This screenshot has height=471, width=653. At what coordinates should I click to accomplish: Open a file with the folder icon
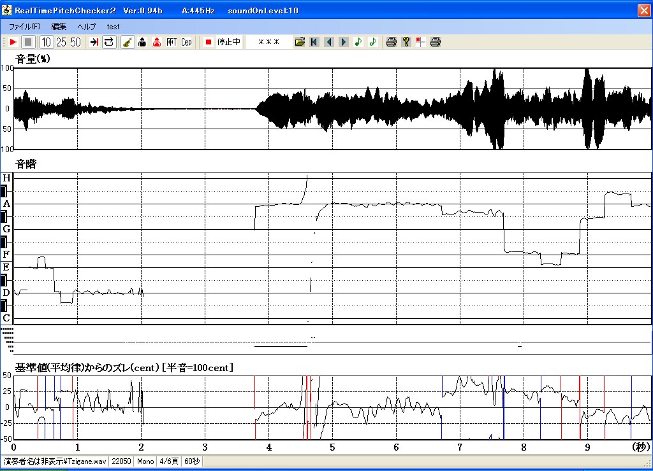[x=300, y=42]
